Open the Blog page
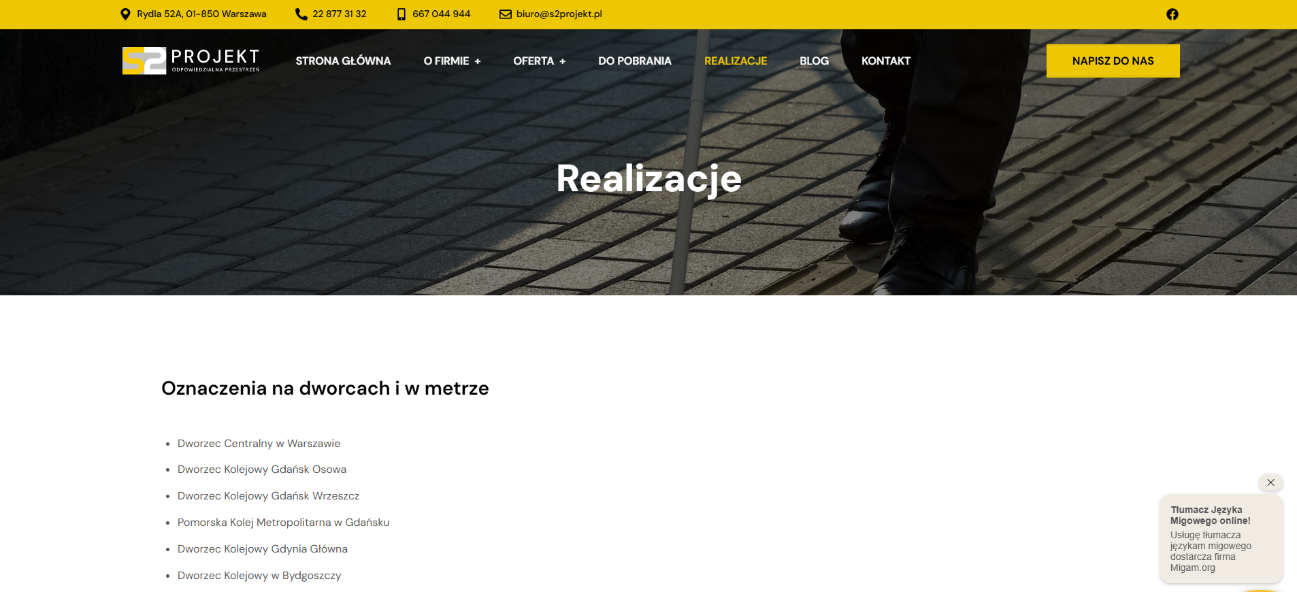This screenshot has width=1297, height=592. pyautogui.click(x=814, y=61)
